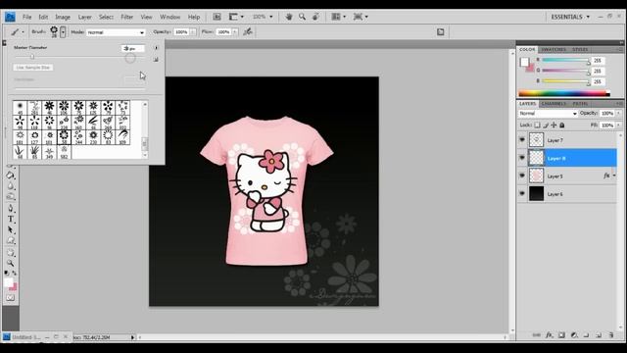Open the layer blend mode dropdown
The height and width of the screenshot is (353, 627).
click(548, 114)
